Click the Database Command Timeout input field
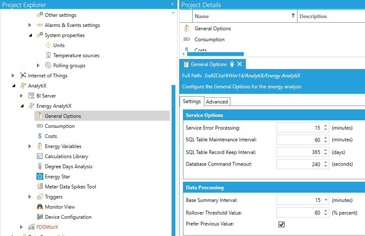 click(x=299, y=164)
